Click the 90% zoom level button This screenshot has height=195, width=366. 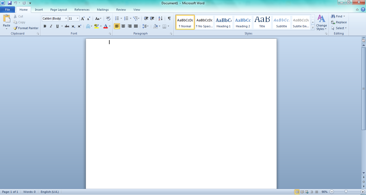click(324, 192)
